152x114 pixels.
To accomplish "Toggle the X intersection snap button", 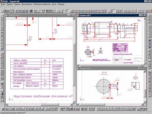I will coord(125,11).
